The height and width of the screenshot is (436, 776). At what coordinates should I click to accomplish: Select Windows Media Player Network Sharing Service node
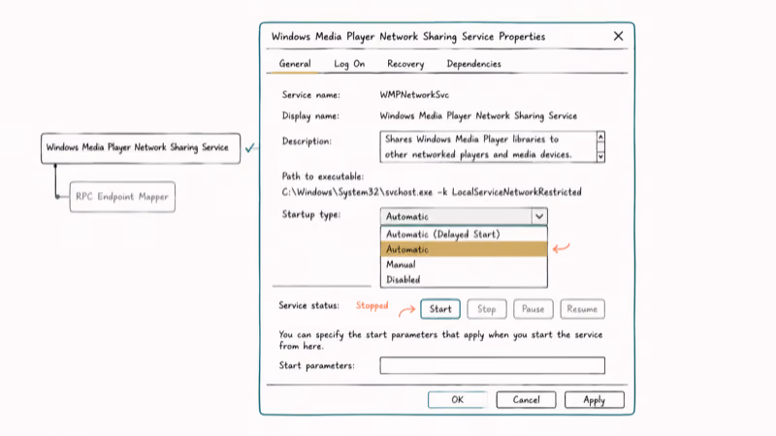(x=141, y=148)
